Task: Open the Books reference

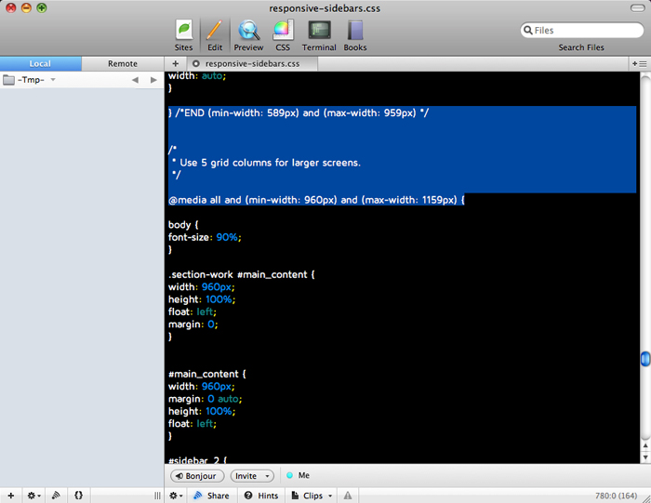Action: (355, 35)
